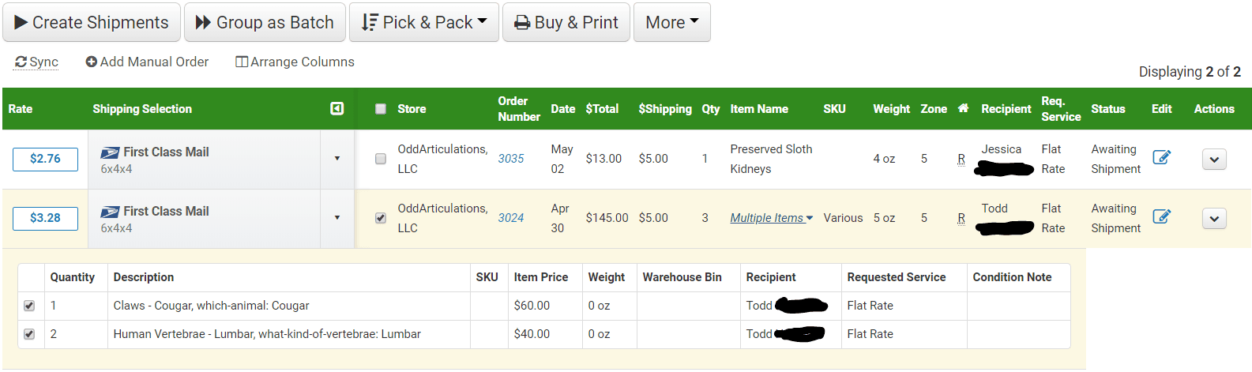Click the $2.76 rate button
The image size is (1252, 372).
click(x=45, y=159)
